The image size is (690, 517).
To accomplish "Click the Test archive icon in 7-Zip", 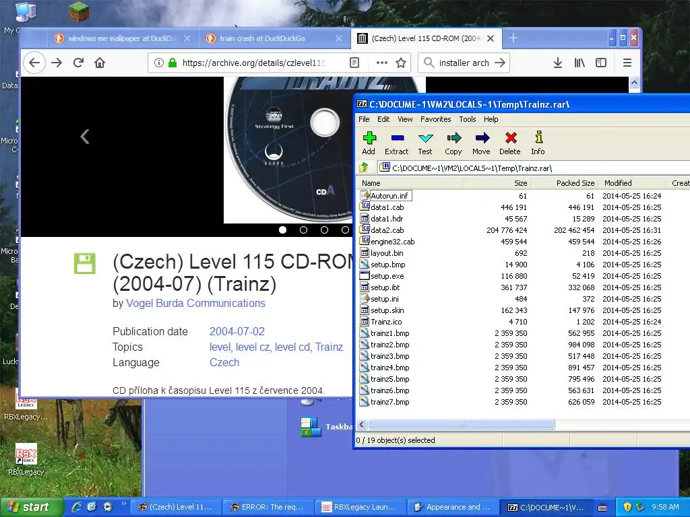I will pyautogui.click(x=425, y=143).
